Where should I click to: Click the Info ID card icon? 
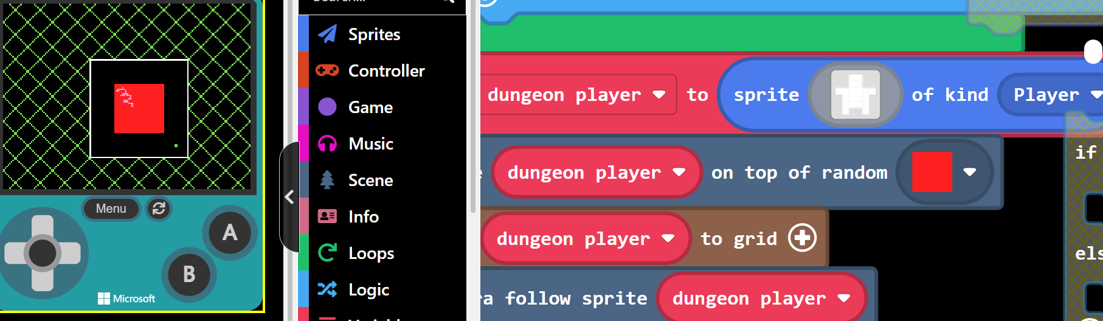point(327,216)
